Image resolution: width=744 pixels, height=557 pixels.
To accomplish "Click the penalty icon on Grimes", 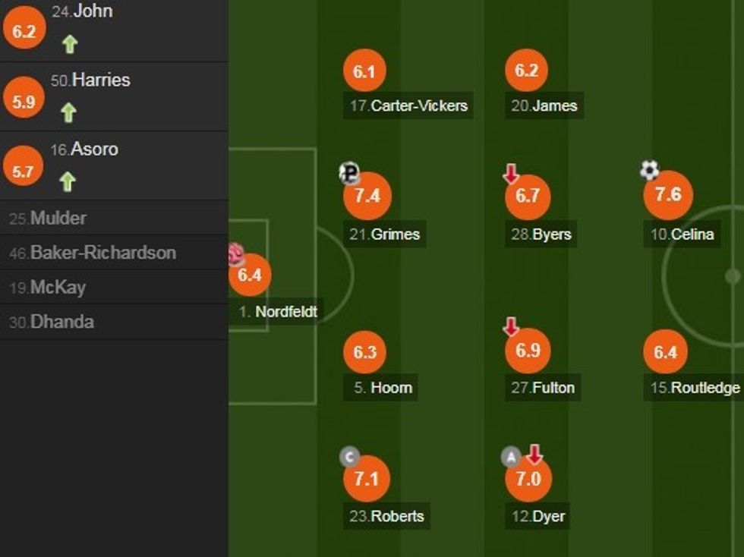I will (349, 174).
